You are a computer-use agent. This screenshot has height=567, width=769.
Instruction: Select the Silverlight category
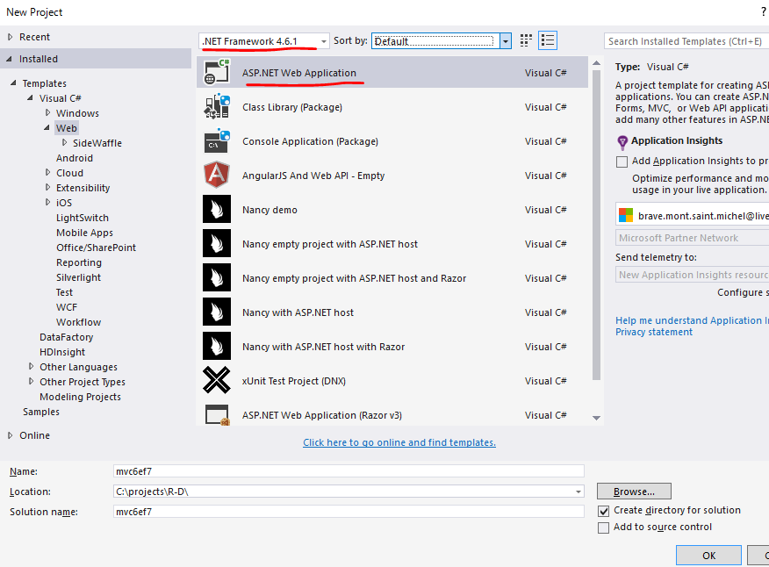78,277
